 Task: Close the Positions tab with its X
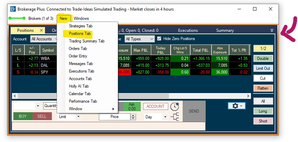(x=41, y=30)
